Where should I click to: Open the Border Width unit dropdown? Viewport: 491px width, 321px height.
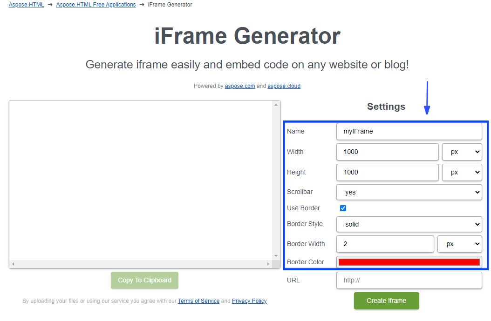(460, 244)
